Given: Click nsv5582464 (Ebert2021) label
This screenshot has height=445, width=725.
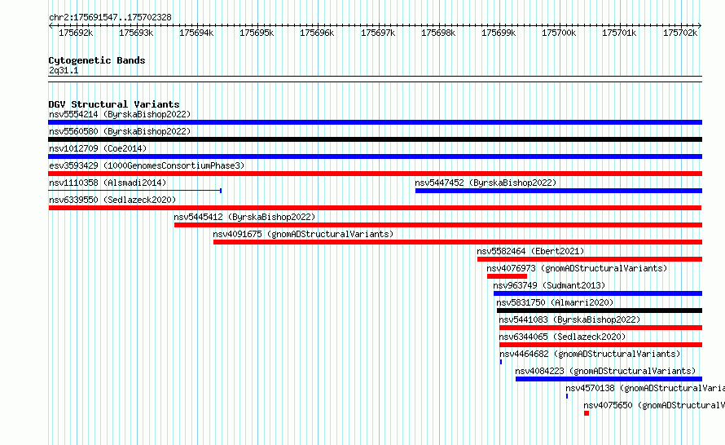Looking at the screenshot, I should click(x=530, y=251).
